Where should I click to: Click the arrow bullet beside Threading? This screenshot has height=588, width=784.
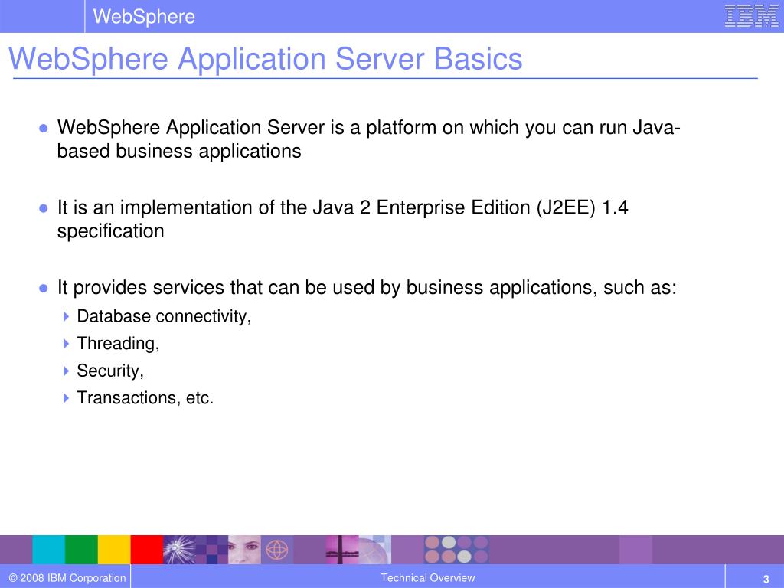point(66,344)
